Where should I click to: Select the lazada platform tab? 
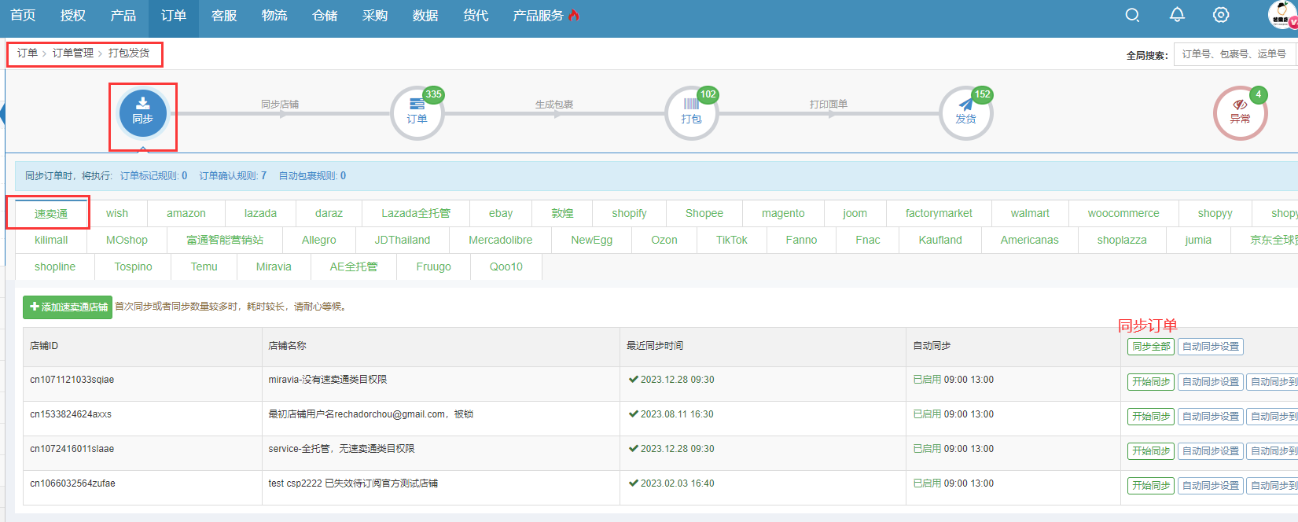point(260,213)
